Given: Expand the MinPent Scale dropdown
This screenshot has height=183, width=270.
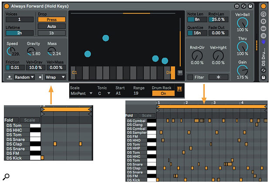Looking at the screenshot, I should click(81, 93).
